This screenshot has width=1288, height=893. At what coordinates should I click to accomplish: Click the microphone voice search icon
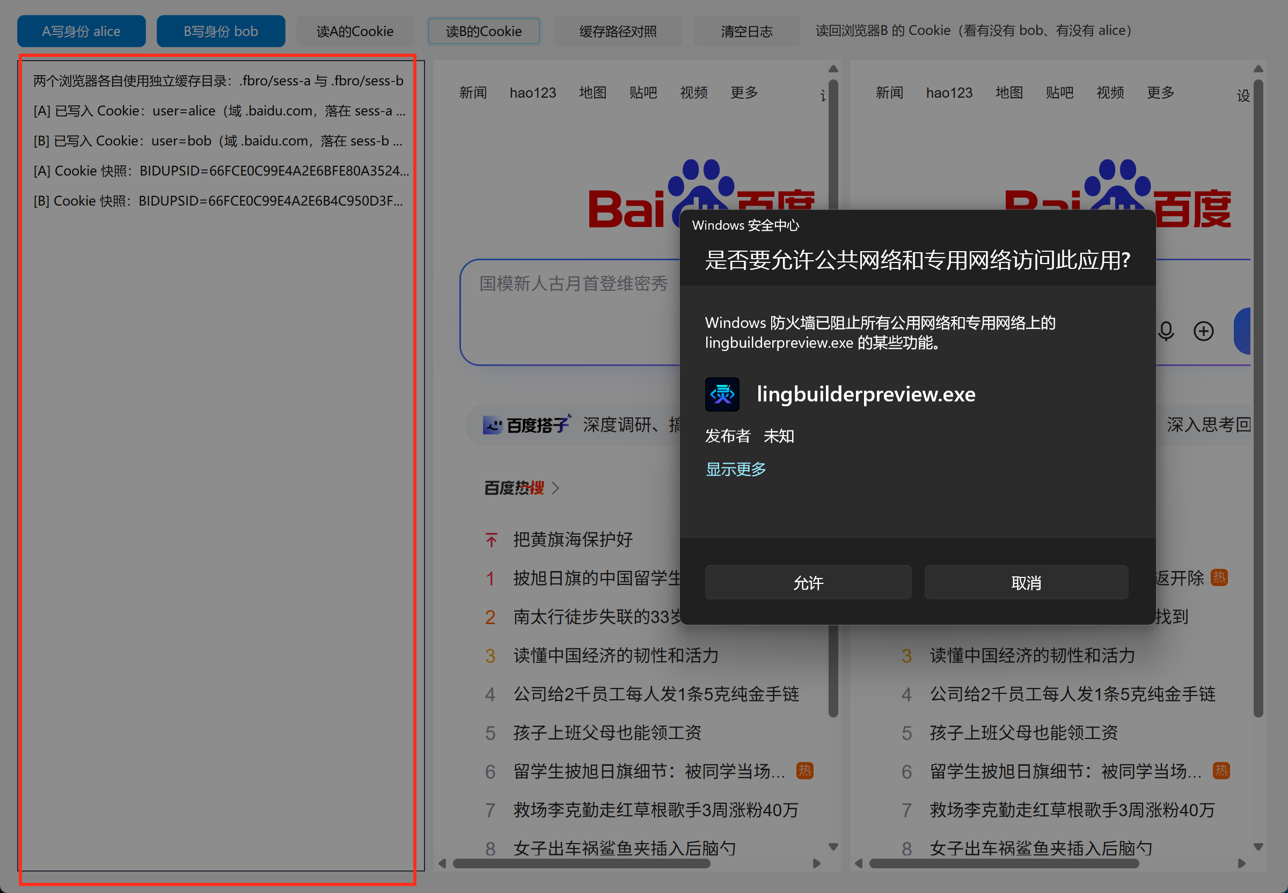[1166, 331]
